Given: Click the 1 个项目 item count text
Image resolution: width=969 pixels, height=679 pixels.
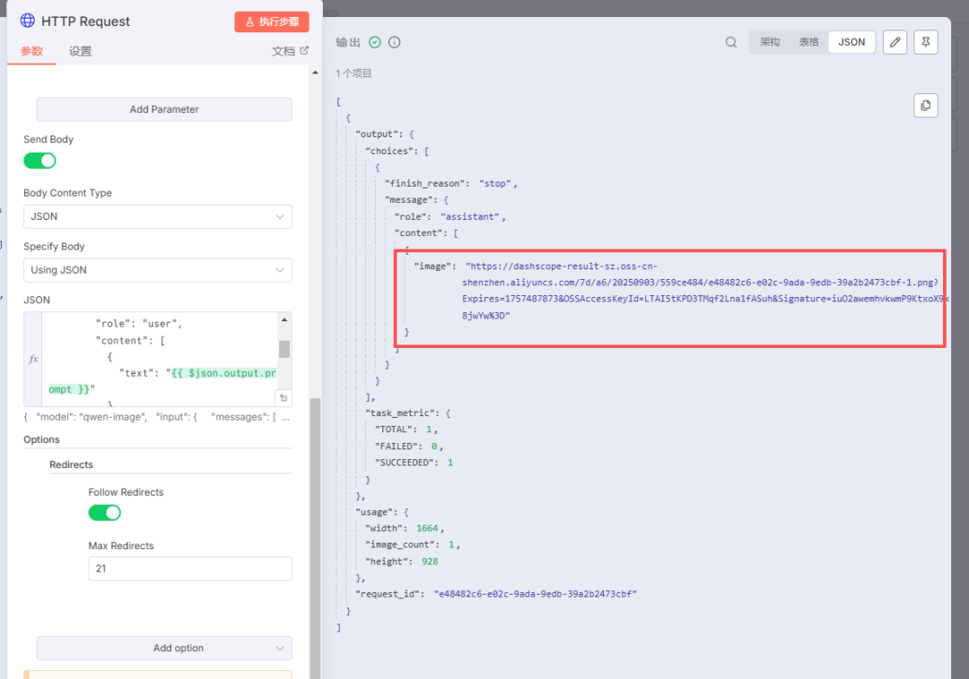Looking at the screenshot, I should pos(354,74).
